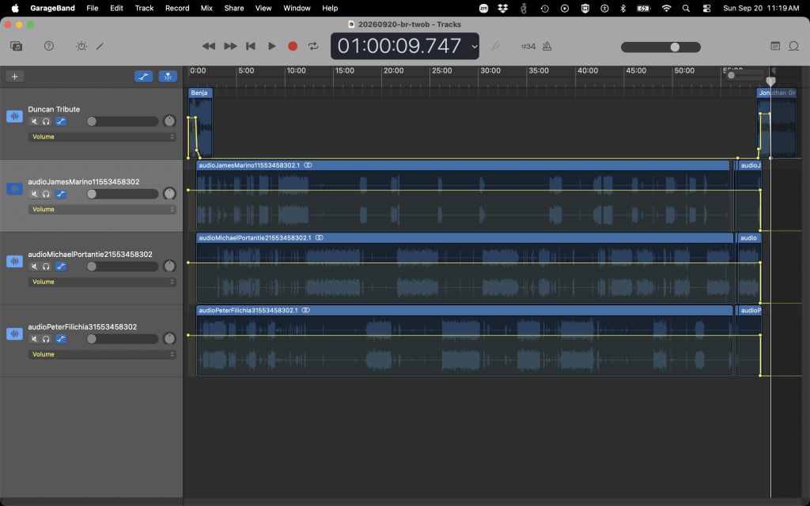Click the master volume slider knob

(675, 47)
